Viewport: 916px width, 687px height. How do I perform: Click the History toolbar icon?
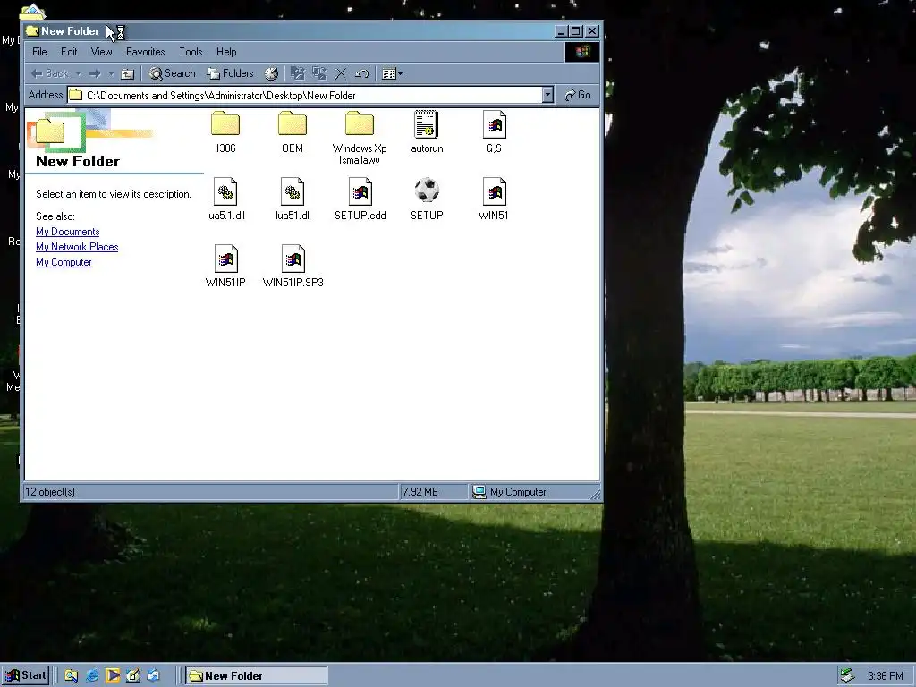pos(271,73)
